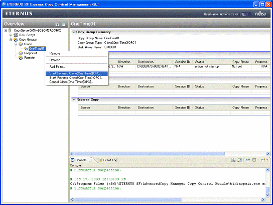Select Start Forward Clone(One Time)[OPC]
Image resolution: width=273 pixels, height=205 pixels.
click(x=77, y=73)
